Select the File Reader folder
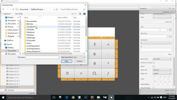This screenshot has width=177, height=100. (30, 29)
